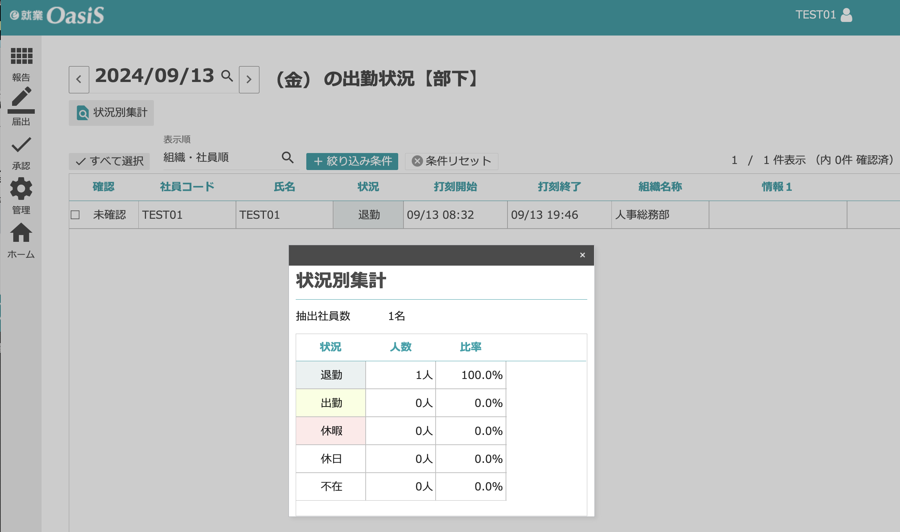Image resolution: width=900 pixels, height=532 pixels.
Task: Click the 退勤 status cell in TEST01 row
Action: (368, 215)
